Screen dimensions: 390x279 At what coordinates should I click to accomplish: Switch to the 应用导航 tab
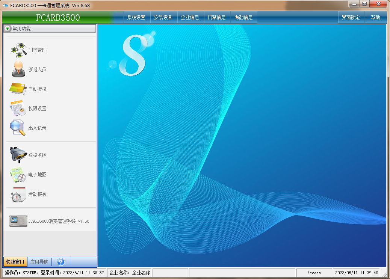[39, 262]
